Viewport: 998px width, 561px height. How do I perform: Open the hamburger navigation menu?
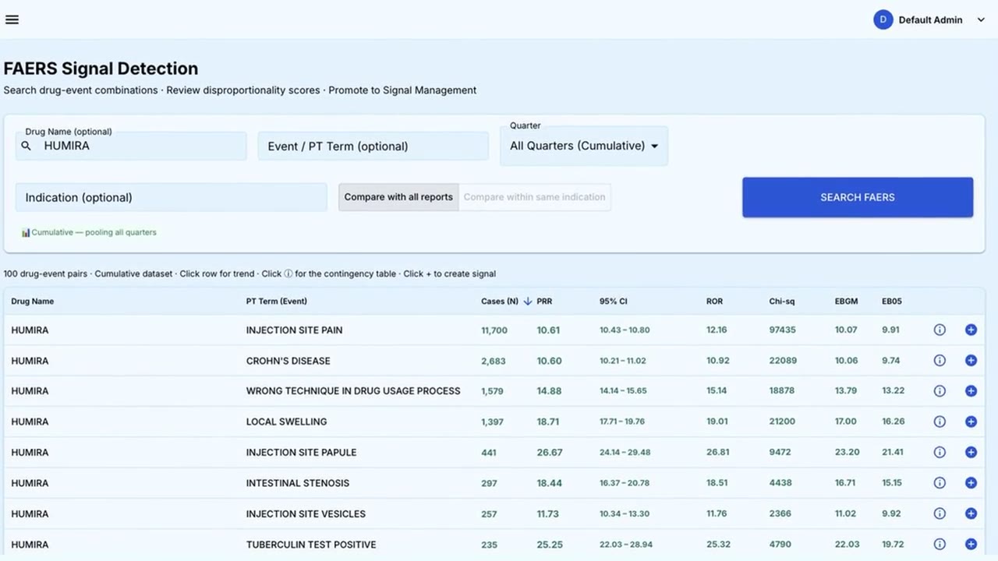[12, 19]
